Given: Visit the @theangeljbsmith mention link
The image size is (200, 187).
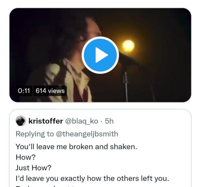Looking at the screenshot, I should point(87,134).
